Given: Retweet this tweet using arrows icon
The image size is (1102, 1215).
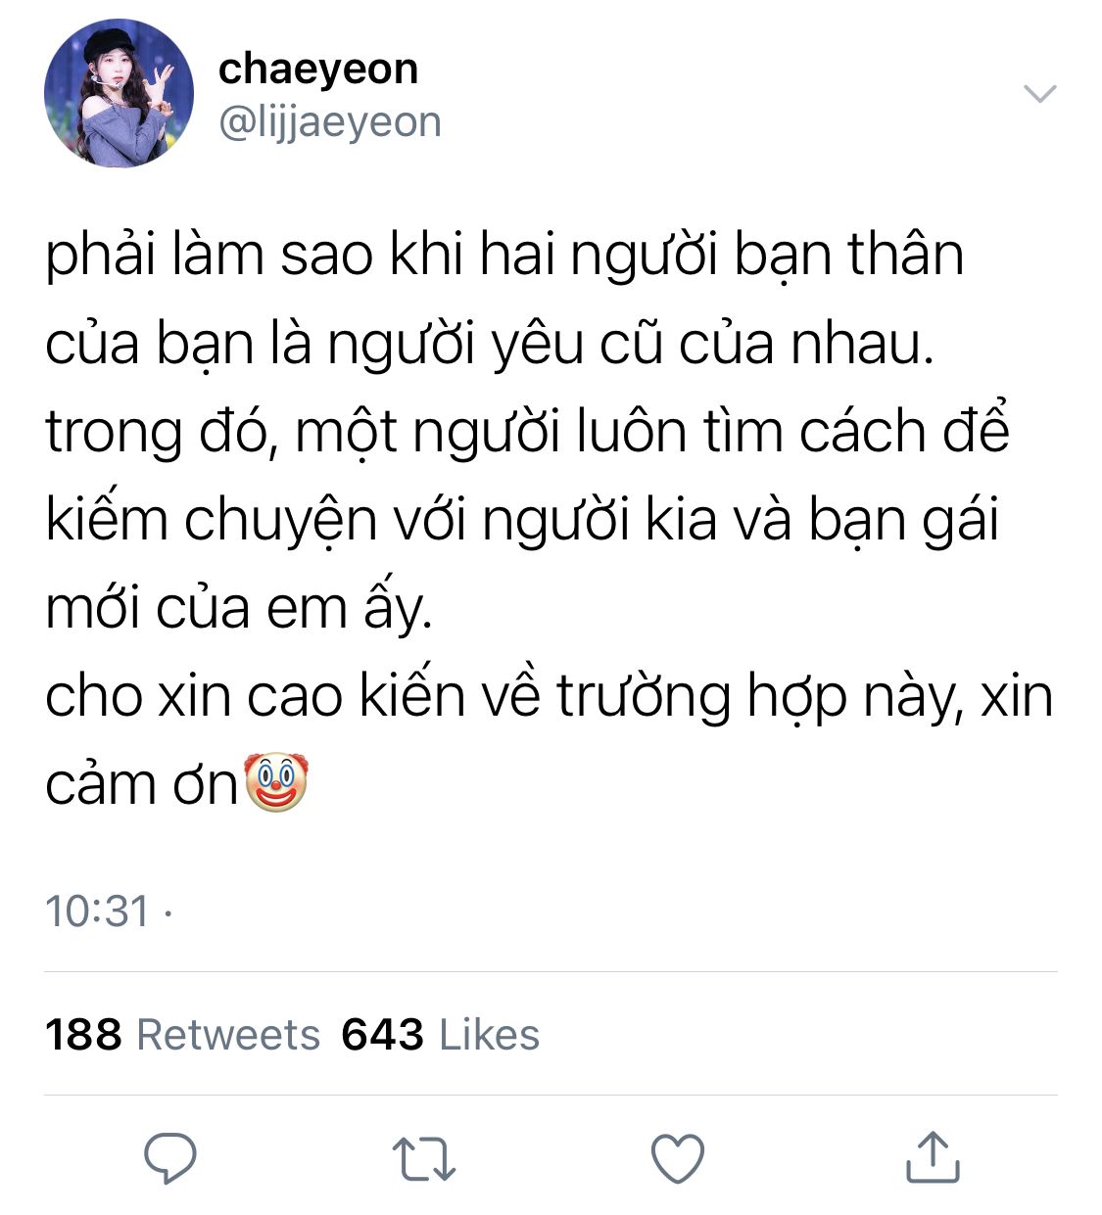Looking at the screenshot, I should click(424, 1158).
